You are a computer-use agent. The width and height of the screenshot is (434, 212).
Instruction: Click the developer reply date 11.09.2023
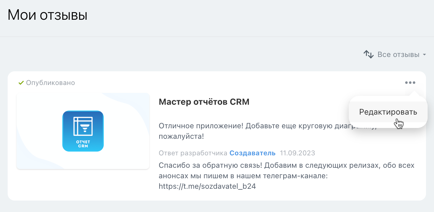tap(297, 153)
